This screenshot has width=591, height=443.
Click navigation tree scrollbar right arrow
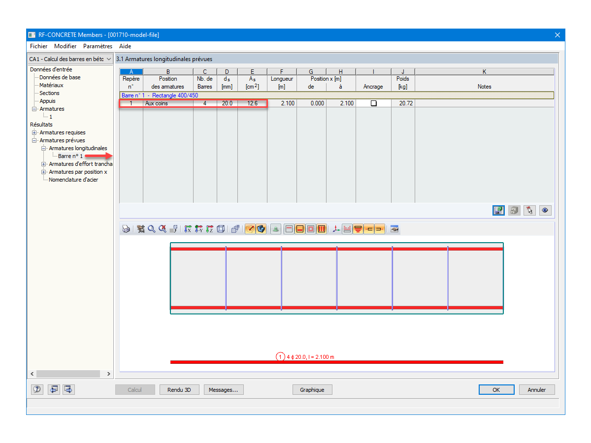(x=109, y=374)
